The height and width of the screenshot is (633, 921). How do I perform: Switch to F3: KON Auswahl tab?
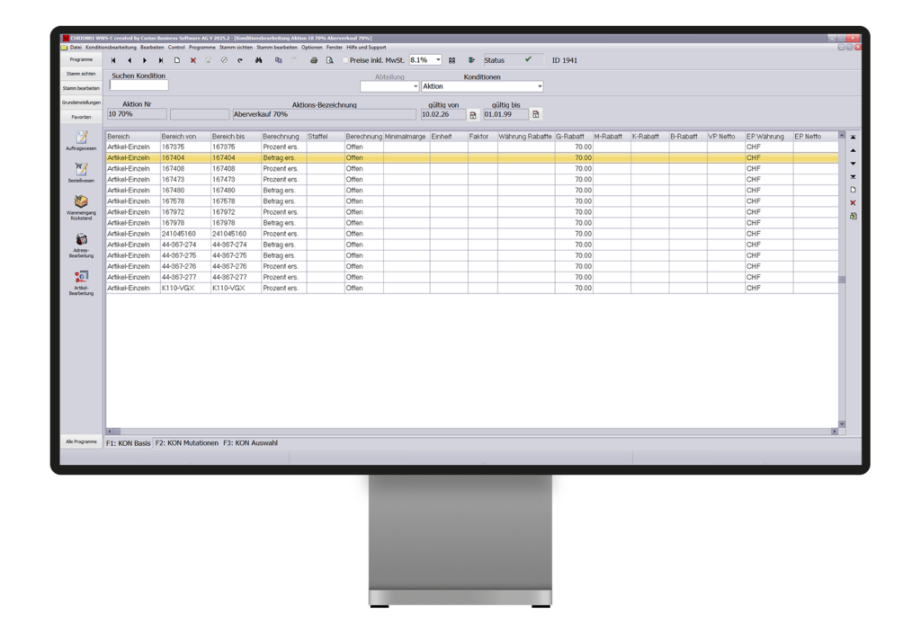(250, 443)
